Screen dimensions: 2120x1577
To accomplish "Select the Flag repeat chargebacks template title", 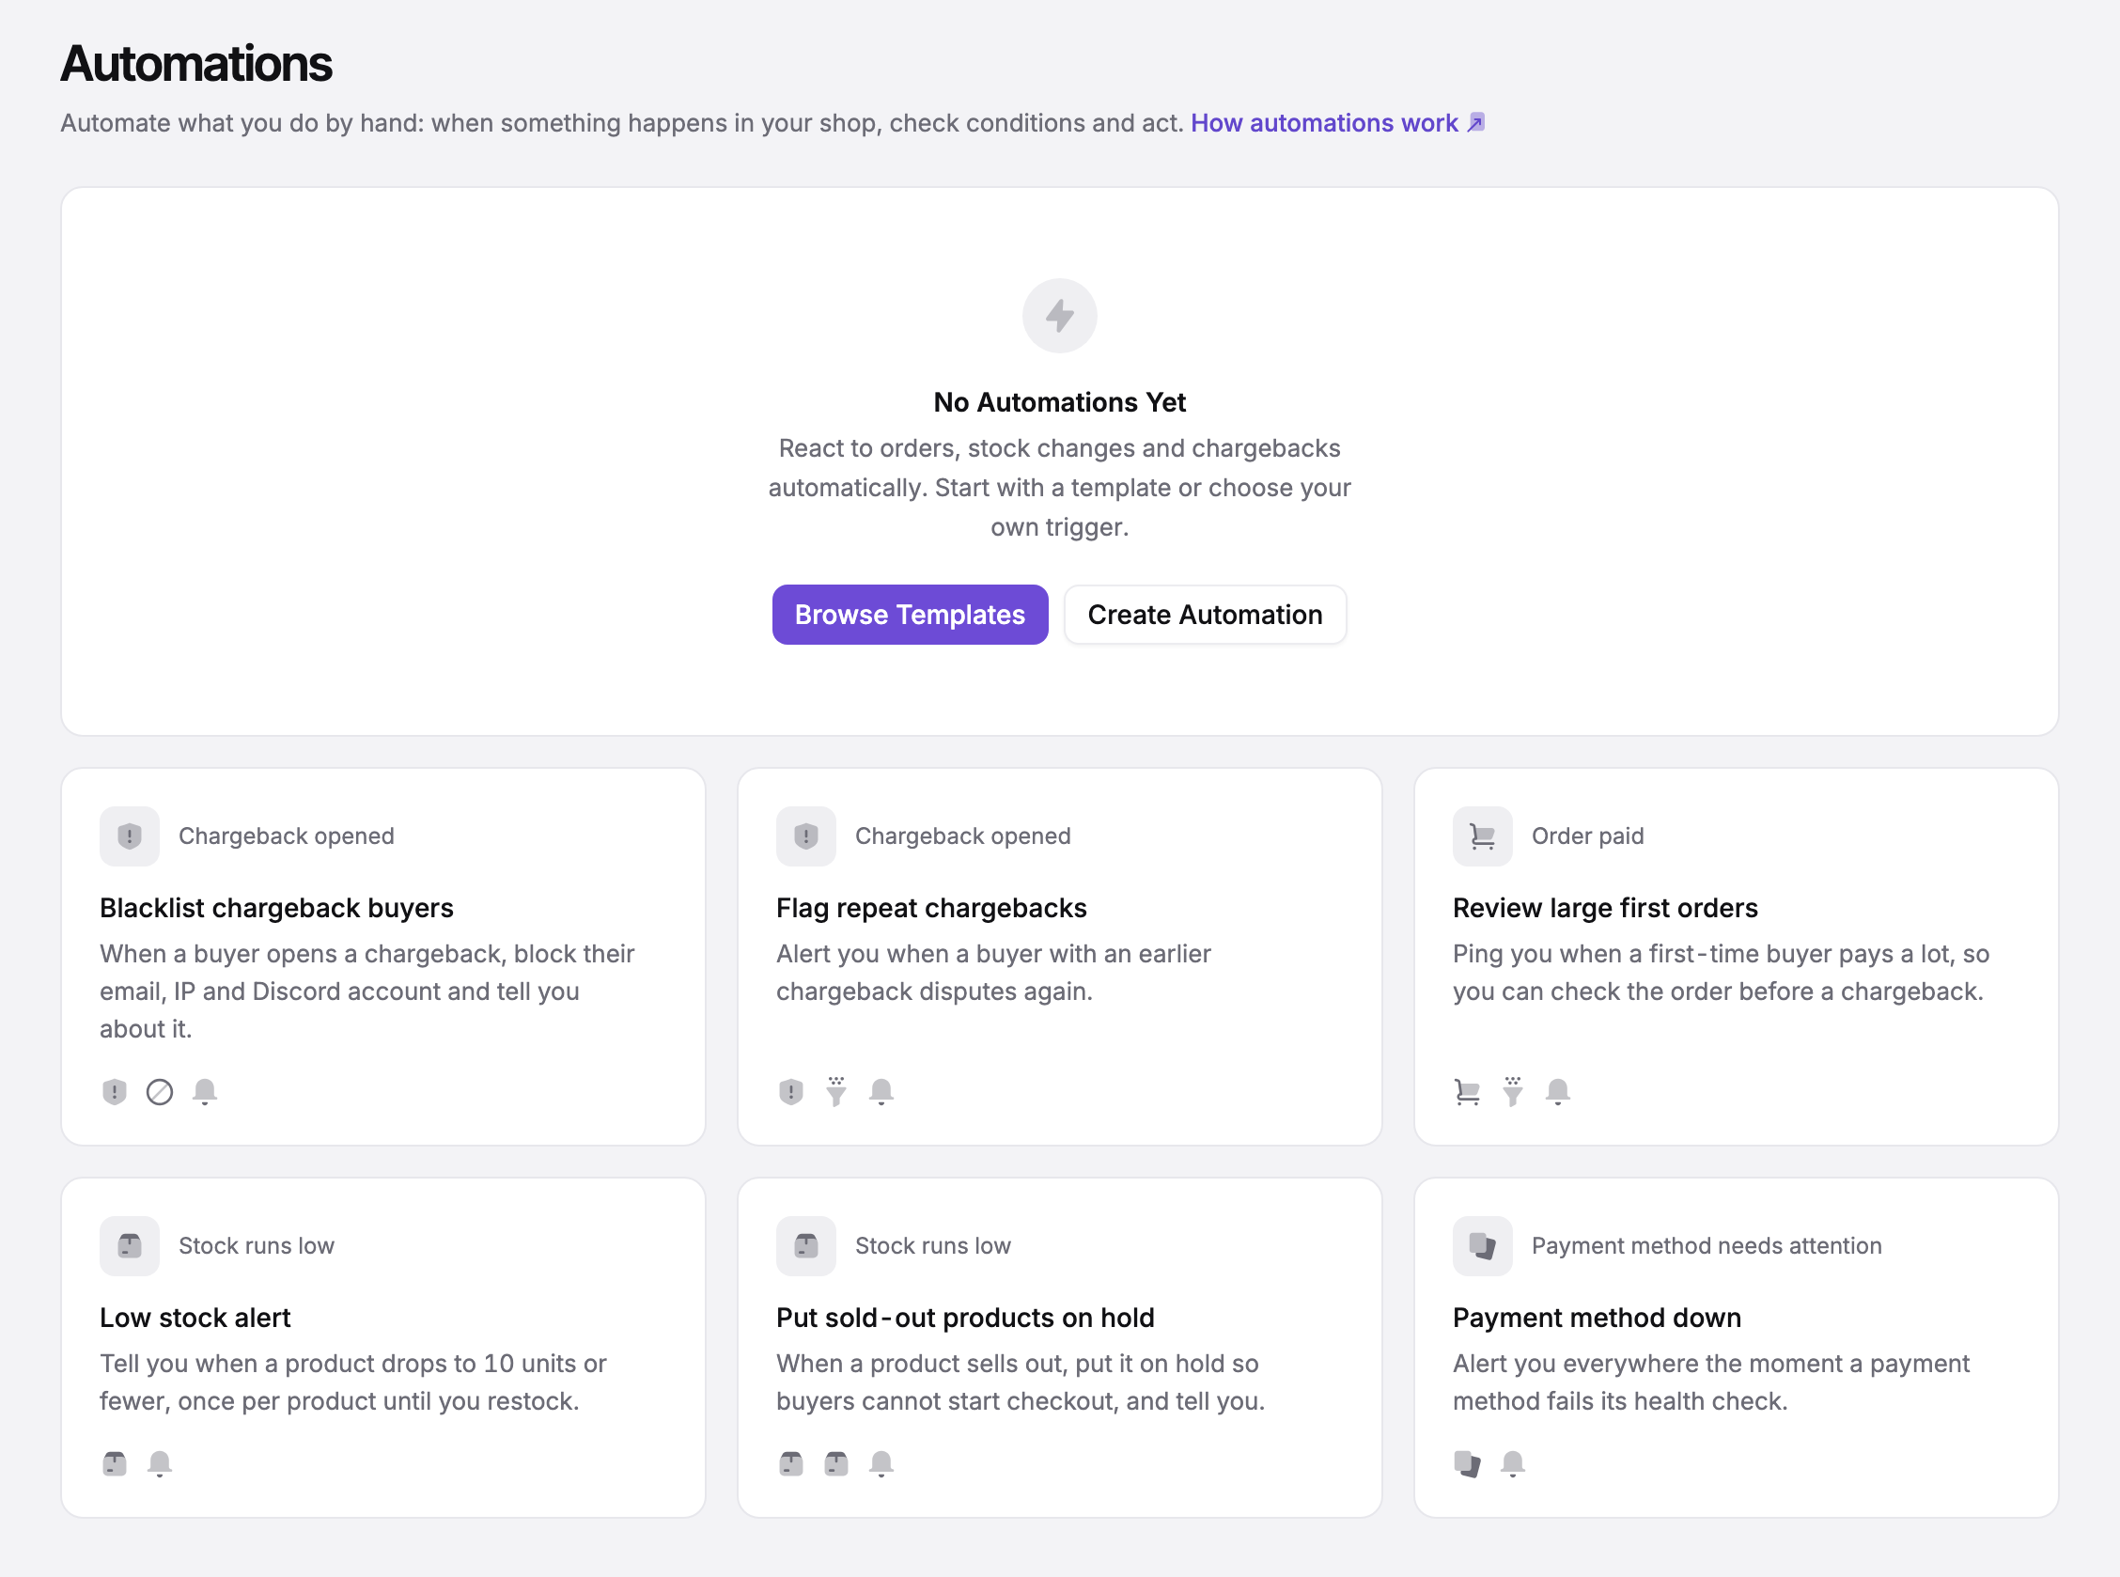I will 931,908.
